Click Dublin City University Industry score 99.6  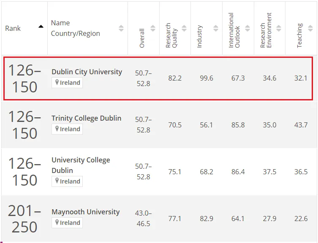click(206, 78)
